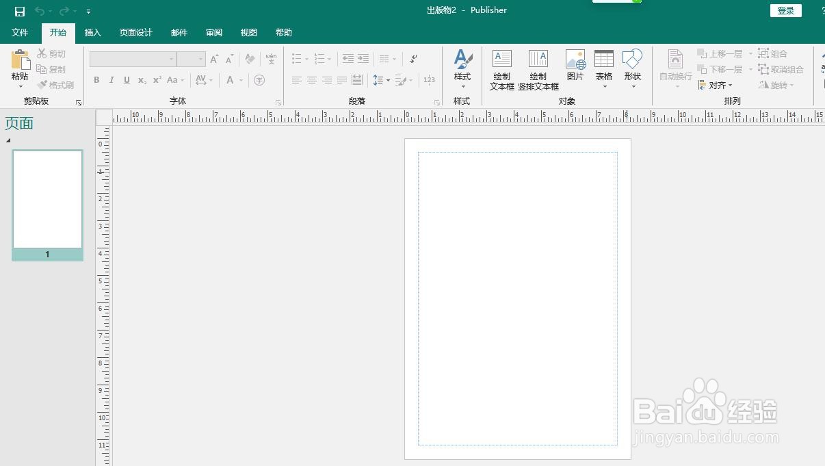Open the font size combo box

point(189,58)
